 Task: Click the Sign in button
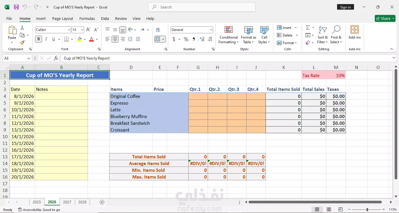[345, 7]
